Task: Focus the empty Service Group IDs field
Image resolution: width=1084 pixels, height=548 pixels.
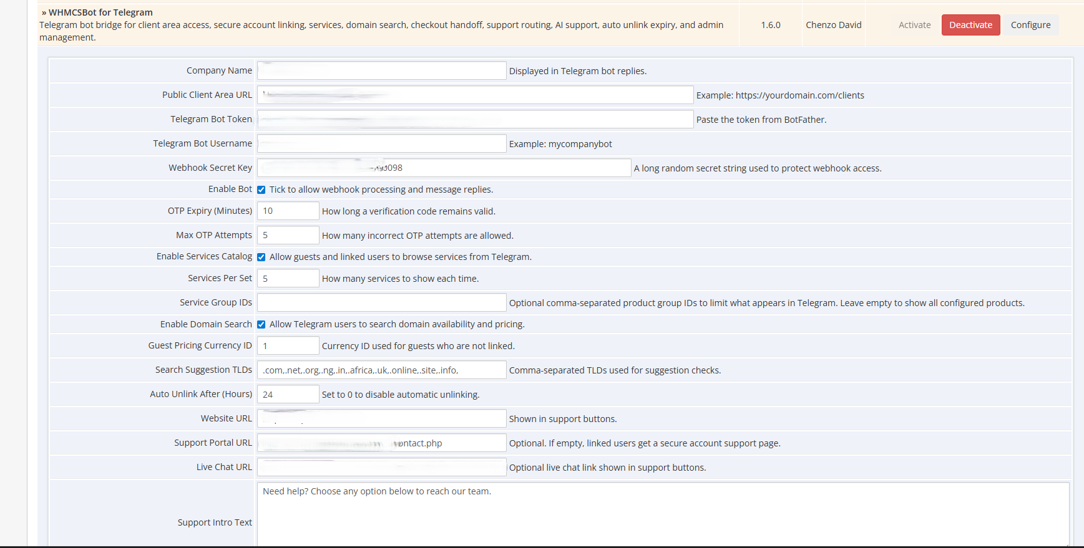Action: [x=381, y=302]
